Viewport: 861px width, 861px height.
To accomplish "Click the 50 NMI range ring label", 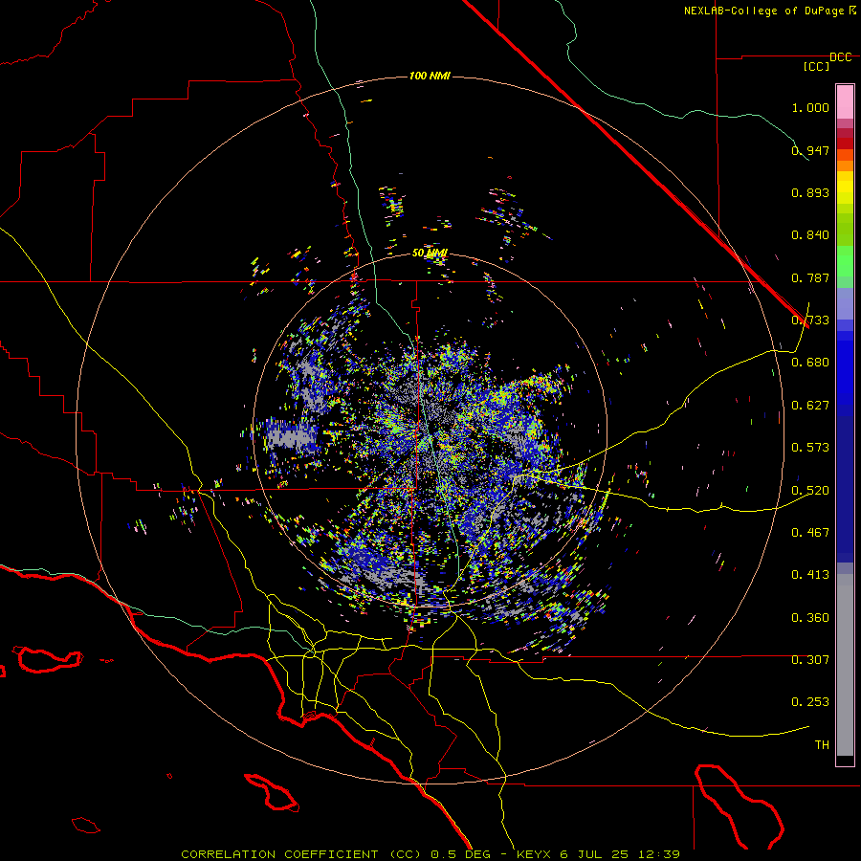I will click(x=430, y=254).
